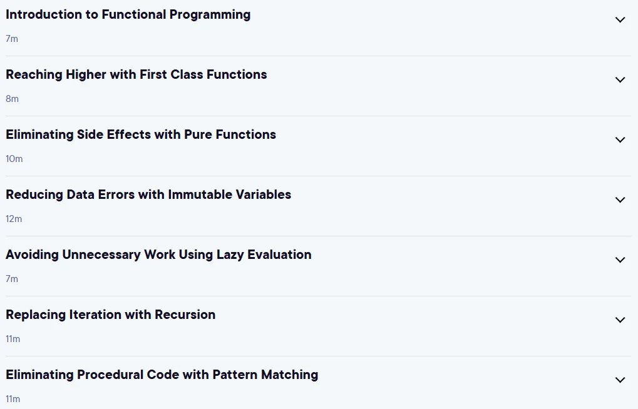Expand Introduction to Functional Programming chevron
Image resolution: width=638 pixels, height=409 pixels.
(620, 20)
